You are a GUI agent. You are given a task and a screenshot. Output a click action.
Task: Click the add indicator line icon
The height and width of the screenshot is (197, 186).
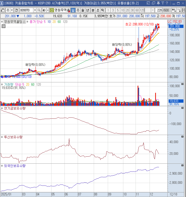click(179, 10)
